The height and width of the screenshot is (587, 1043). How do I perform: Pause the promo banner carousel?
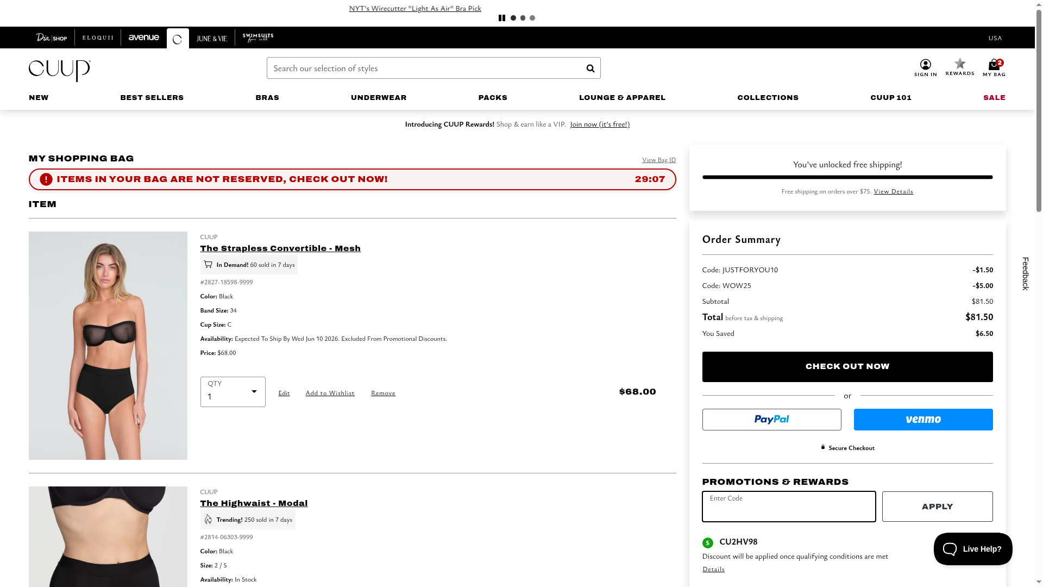coord(501,18)
